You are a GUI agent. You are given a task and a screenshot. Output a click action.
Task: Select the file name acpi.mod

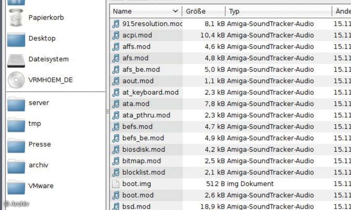(x=137, y=35)
